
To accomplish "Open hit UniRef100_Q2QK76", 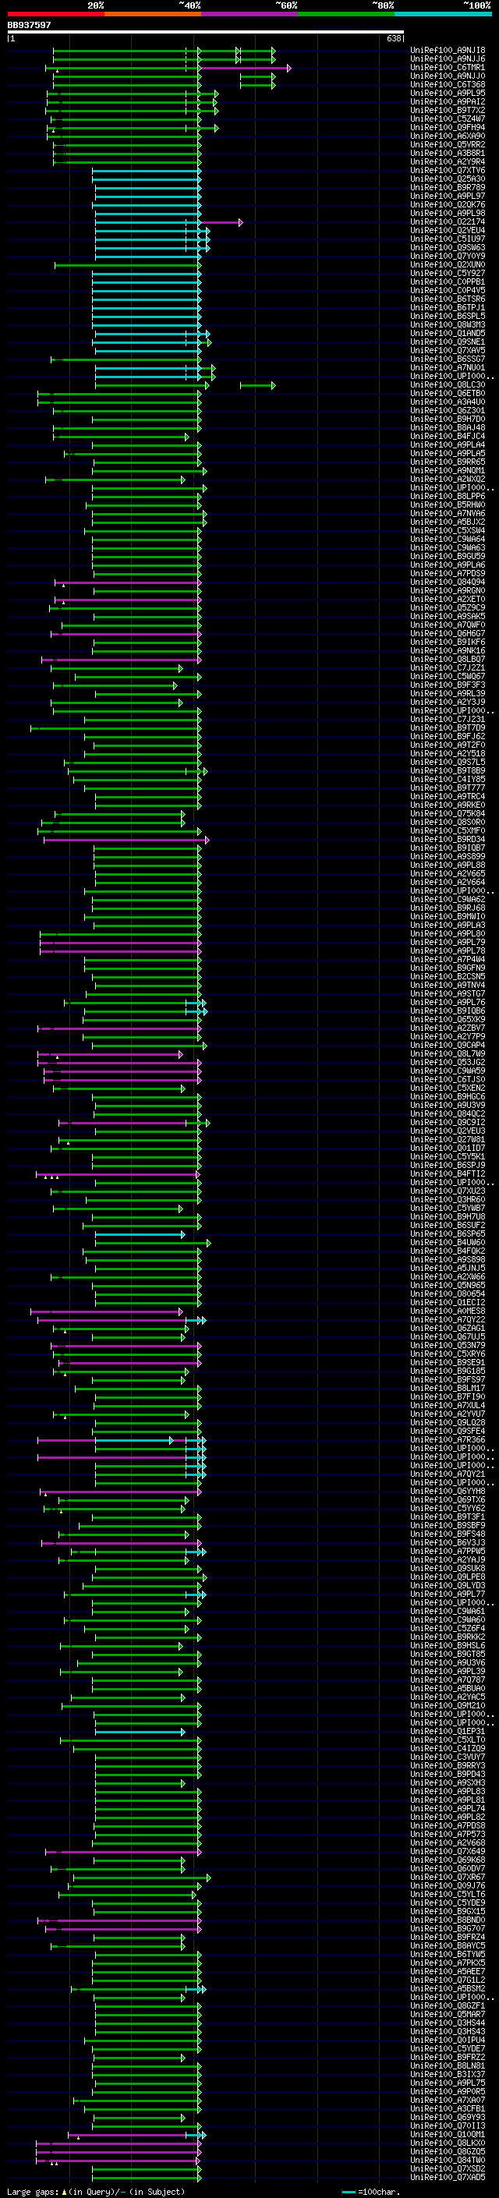I will pos(448,205).
